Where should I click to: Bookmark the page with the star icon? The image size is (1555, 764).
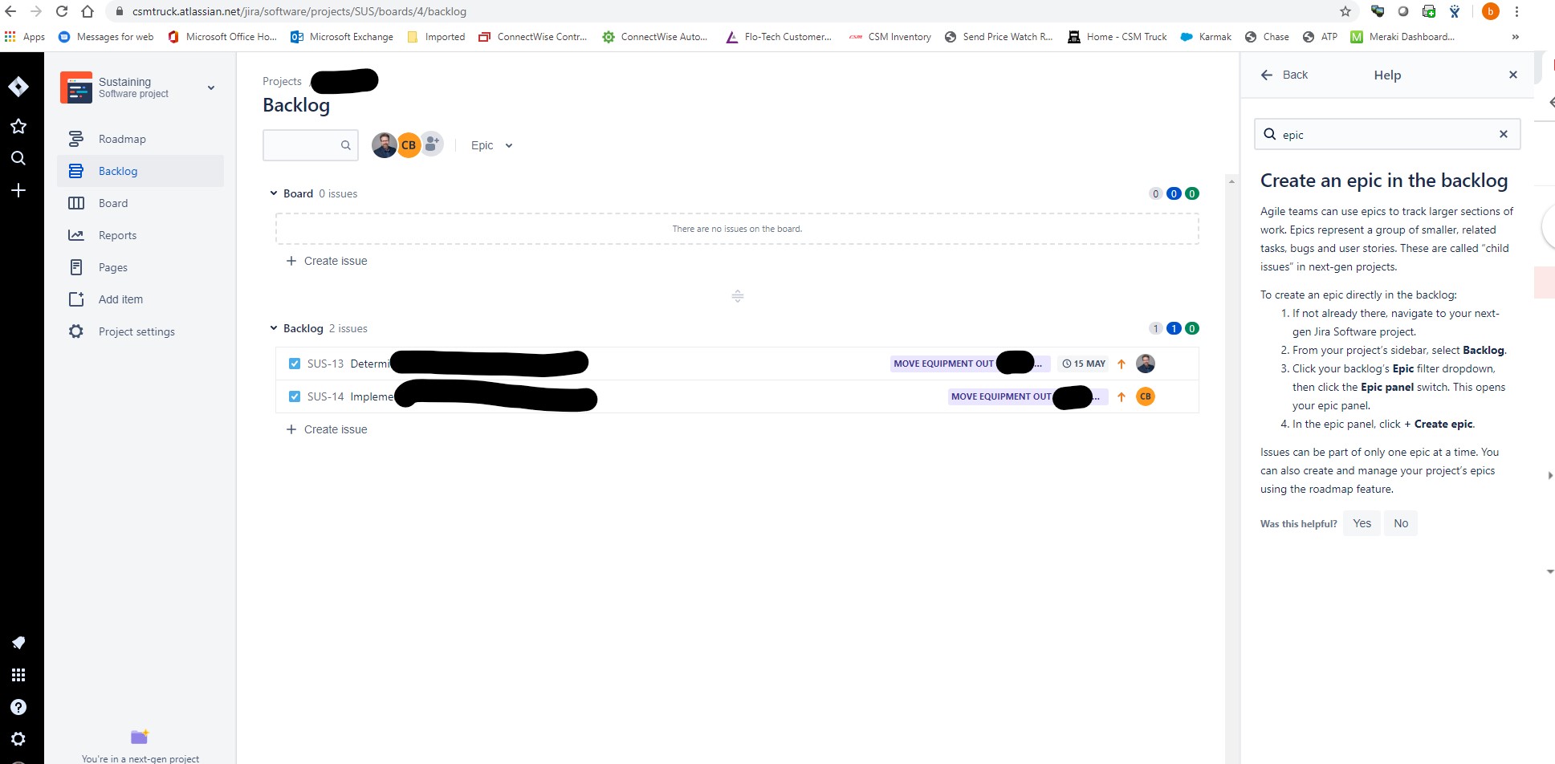[x=1345, y=11]
